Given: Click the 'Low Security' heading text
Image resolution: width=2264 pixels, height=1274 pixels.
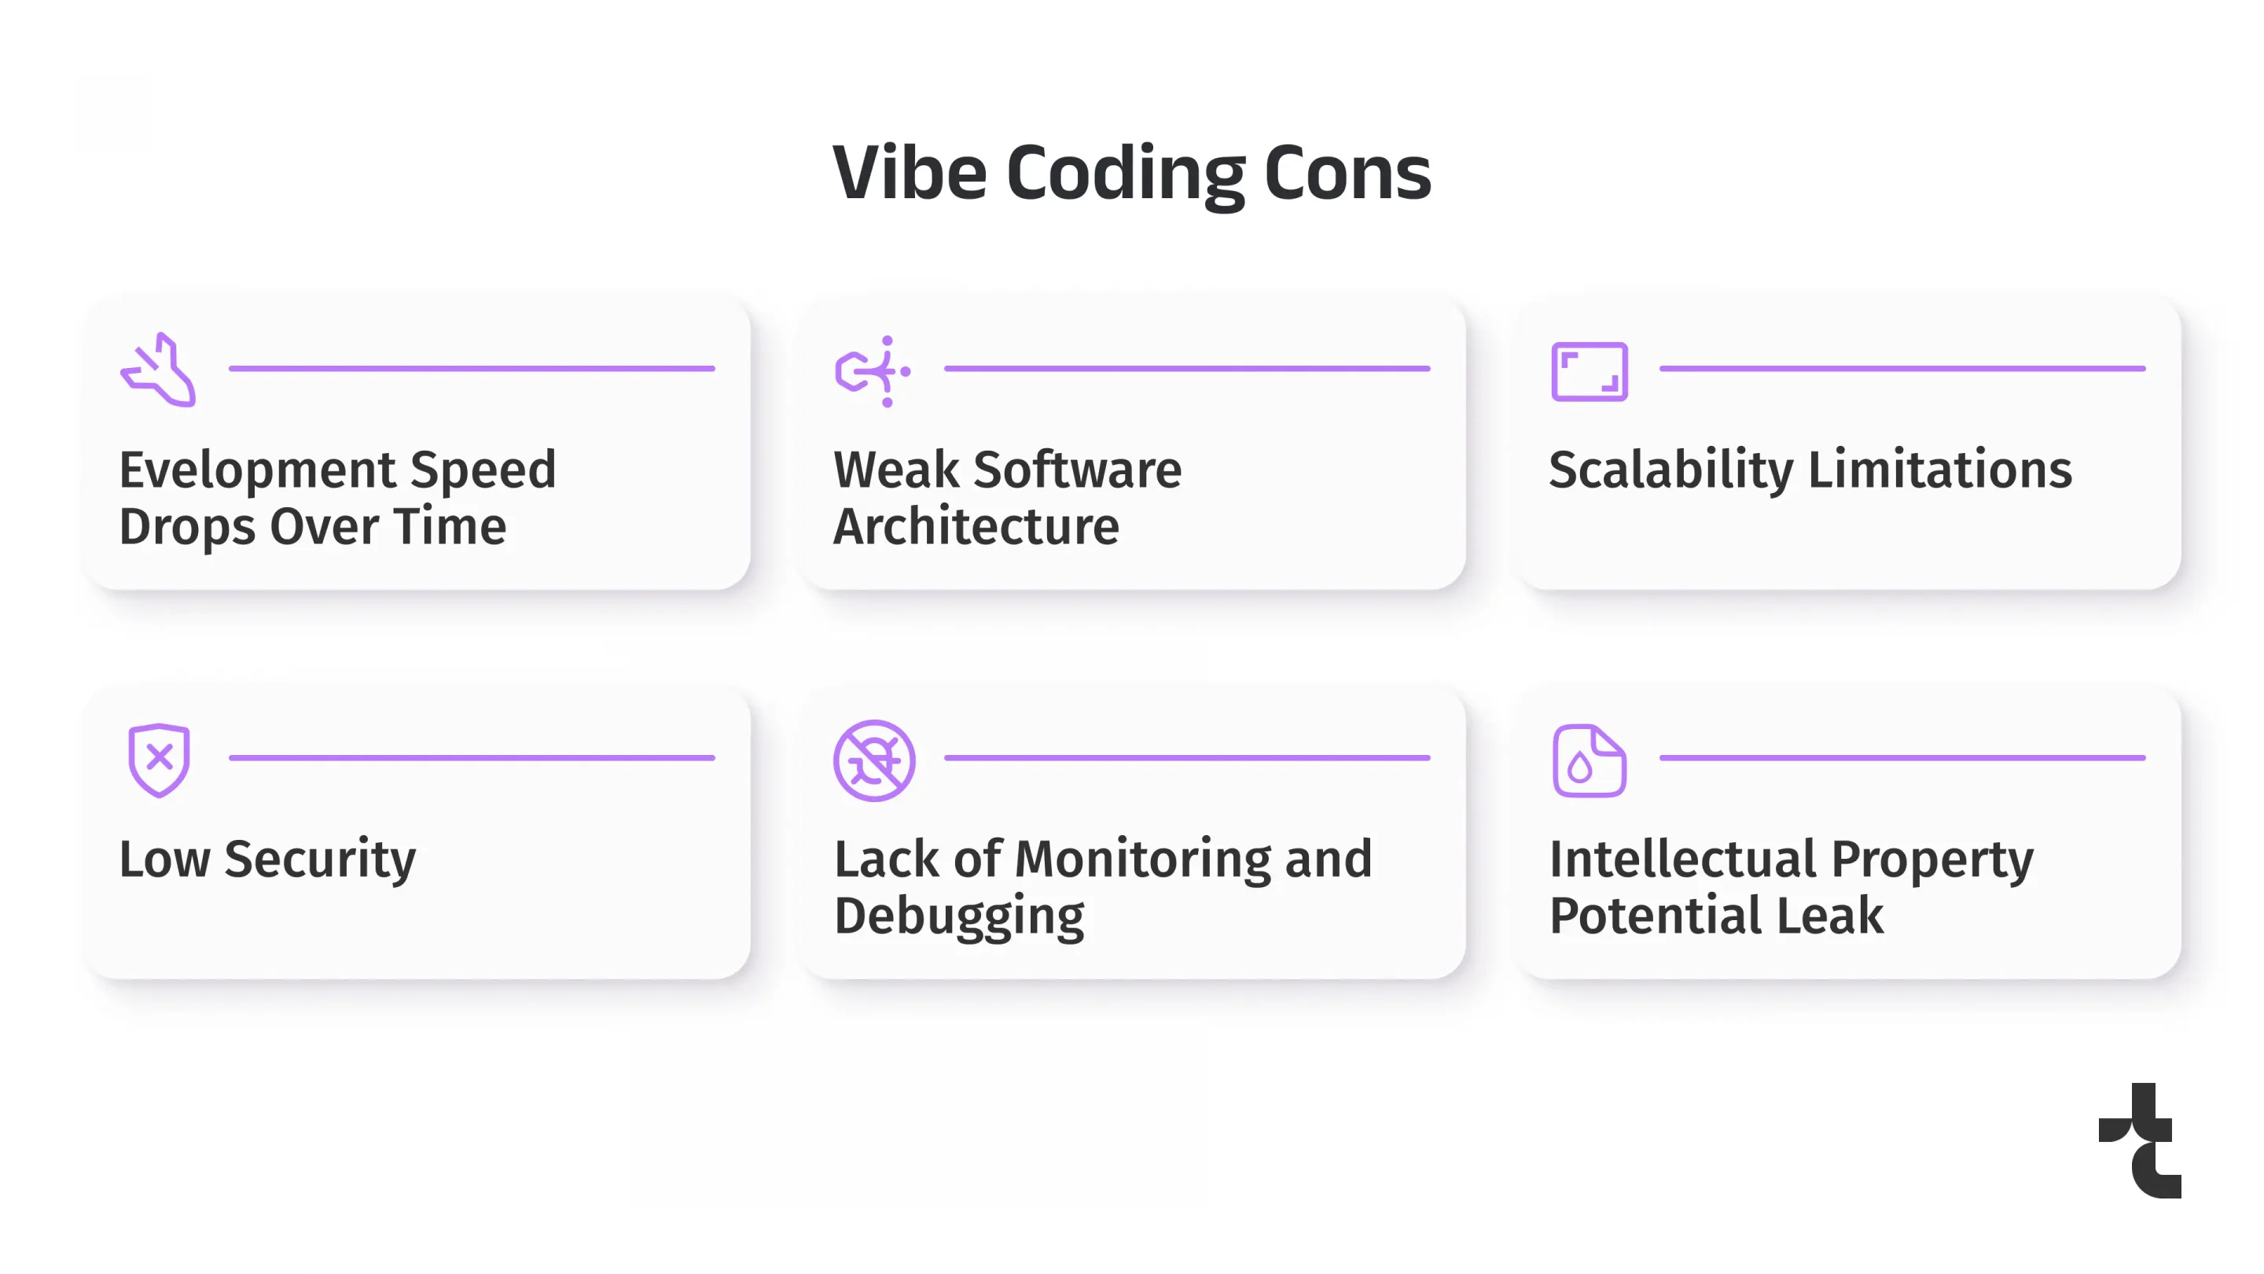Looking at the screenshot, I should click(267, 859).
